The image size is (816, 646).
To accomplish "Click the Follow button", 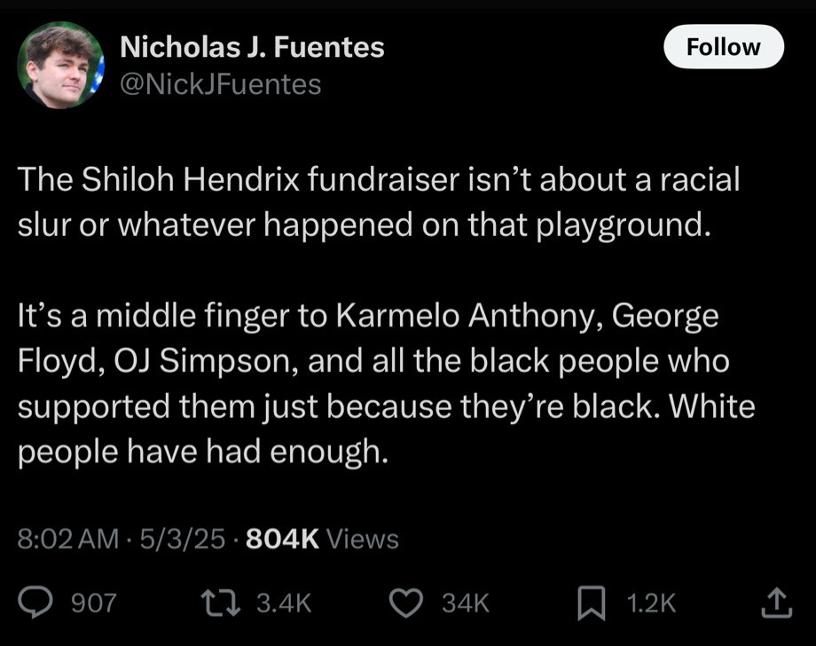I will click(724, 47).
